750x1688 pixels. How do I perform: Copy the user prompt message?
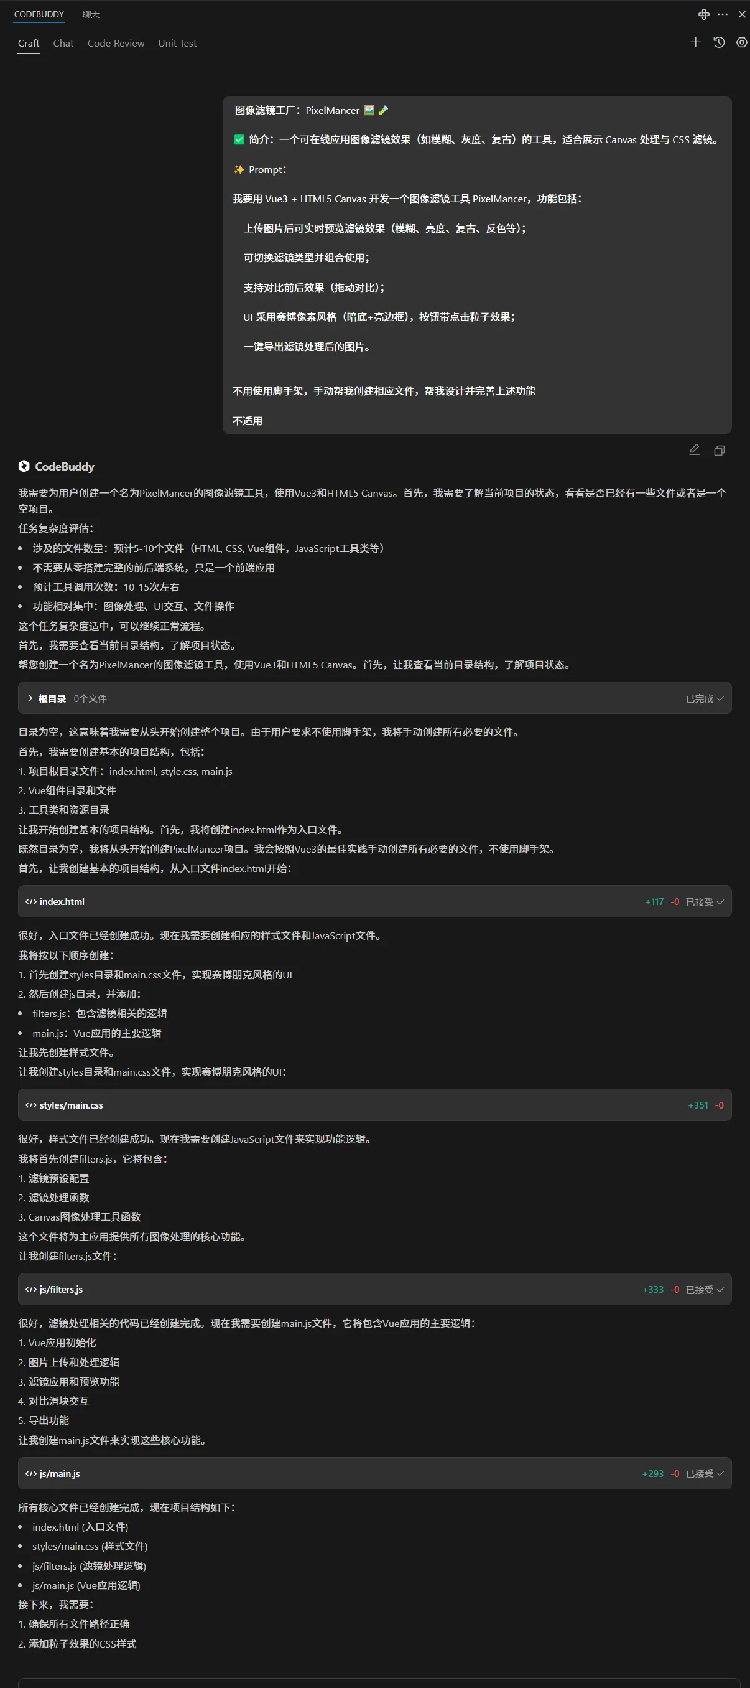point(720,450)
